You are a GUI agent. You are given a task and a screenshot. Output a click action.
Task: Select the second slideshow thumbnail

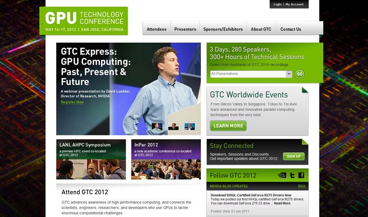(173, 126)
